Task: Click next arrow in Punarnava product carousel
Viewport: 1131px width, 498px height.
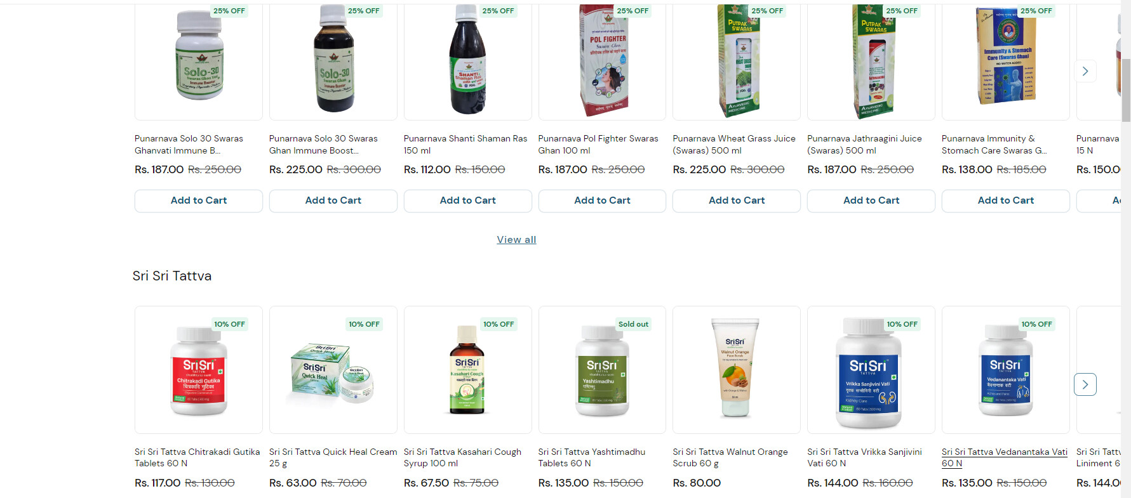Action: [1085, 71]
